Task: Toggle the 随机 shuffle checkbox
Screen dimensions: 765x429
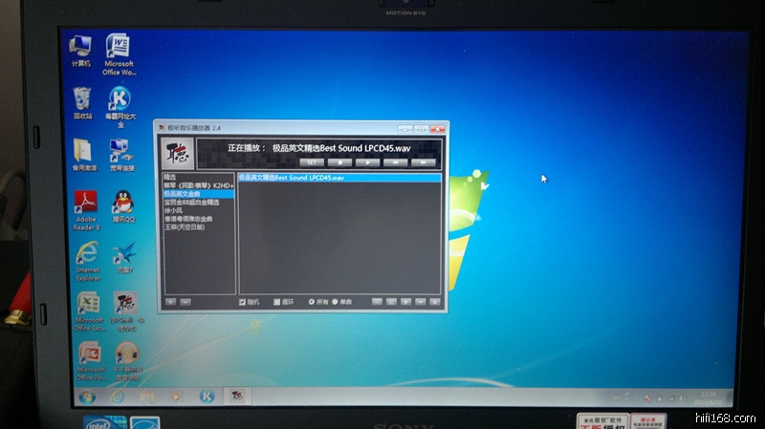Action: pos(243,302)
